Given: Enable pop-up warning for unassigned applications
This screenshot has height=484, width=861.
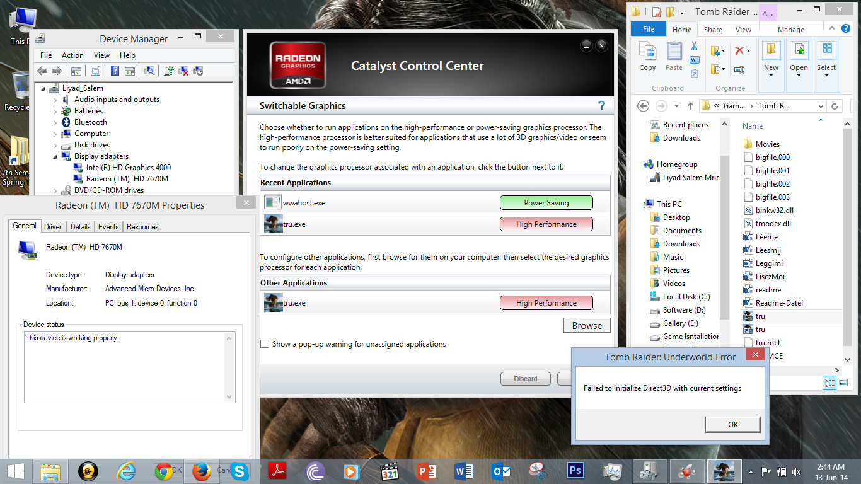Looking at the screenshot, I should coord(265,344).
